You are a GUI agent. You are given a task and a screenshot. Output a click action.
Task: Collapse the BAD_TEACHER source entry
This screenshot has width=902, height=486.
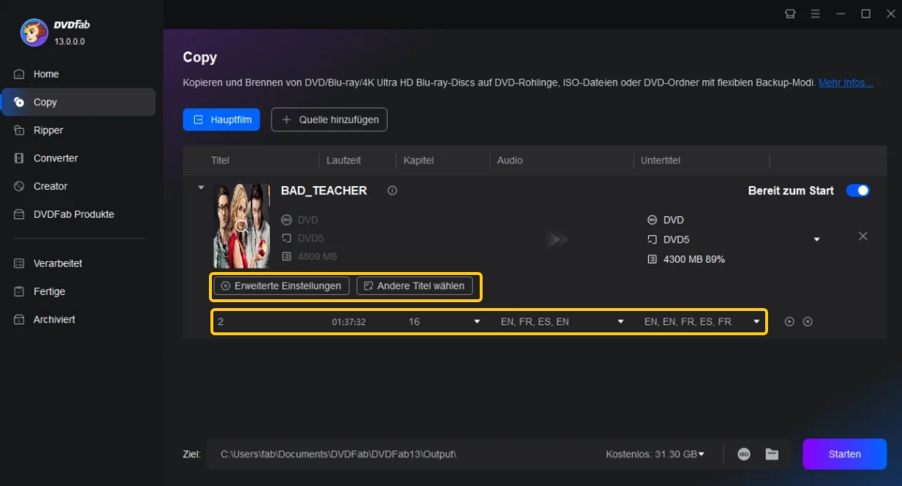[201, 187]
